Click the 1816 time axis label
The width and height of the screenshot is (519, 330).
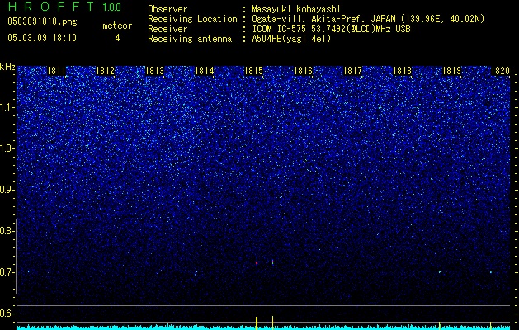coord(303,71)
